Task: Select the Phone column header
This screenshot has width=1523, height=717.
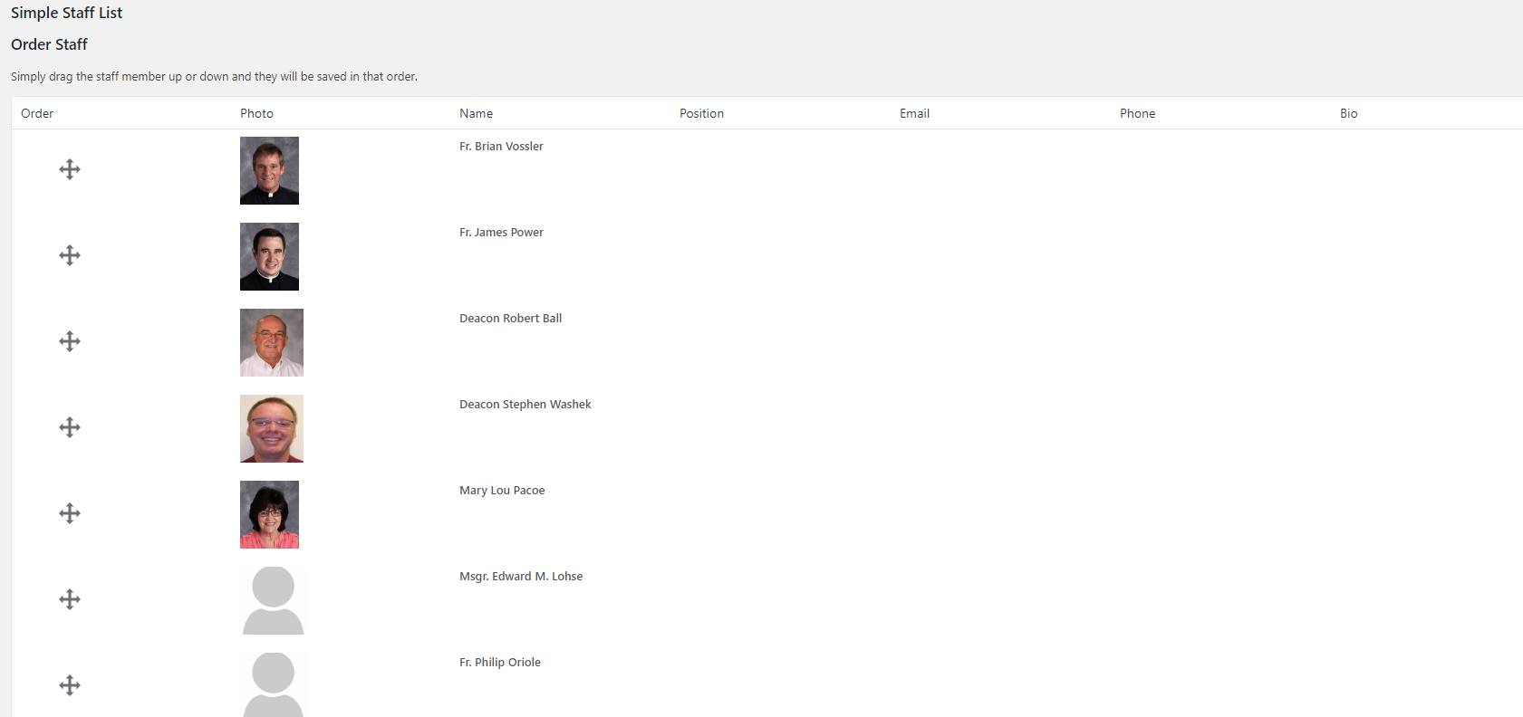Action: 1137,113
